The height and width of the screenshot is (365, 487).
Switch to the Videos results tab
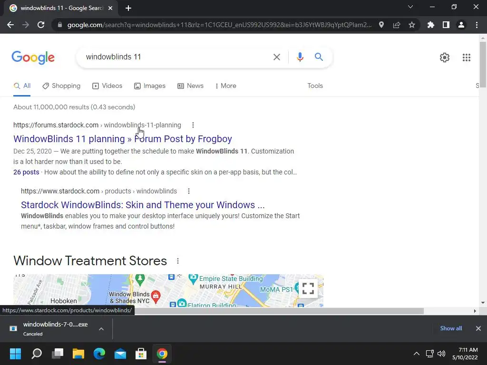[107, 86]
